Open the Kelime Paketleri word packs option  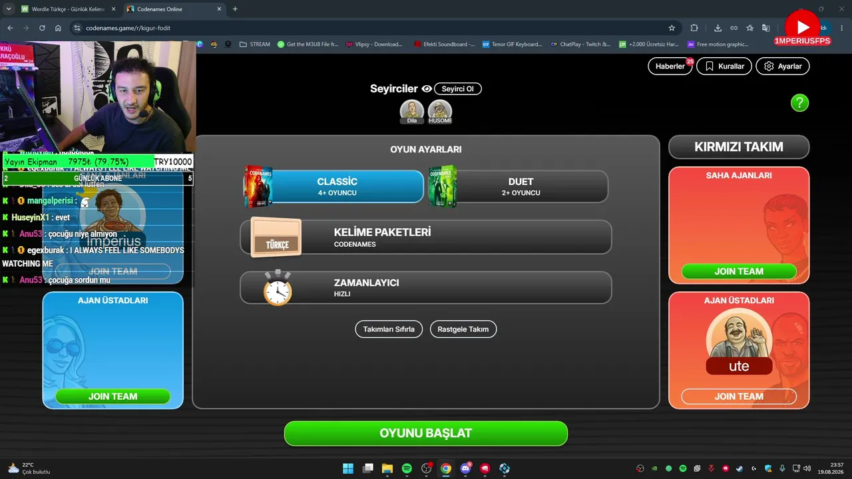[426, 237]
